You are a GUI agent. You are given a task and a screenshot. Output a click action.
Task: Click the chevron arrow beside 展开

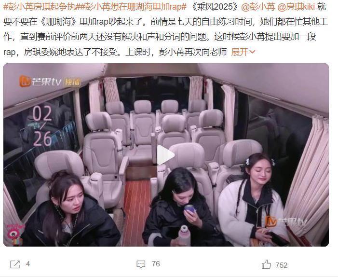point(252,52)
